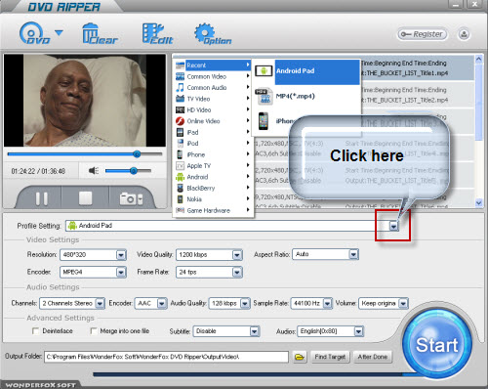Select iPod in the profile menu
This screenshot has height=389, width=488.
pos(213,144)
